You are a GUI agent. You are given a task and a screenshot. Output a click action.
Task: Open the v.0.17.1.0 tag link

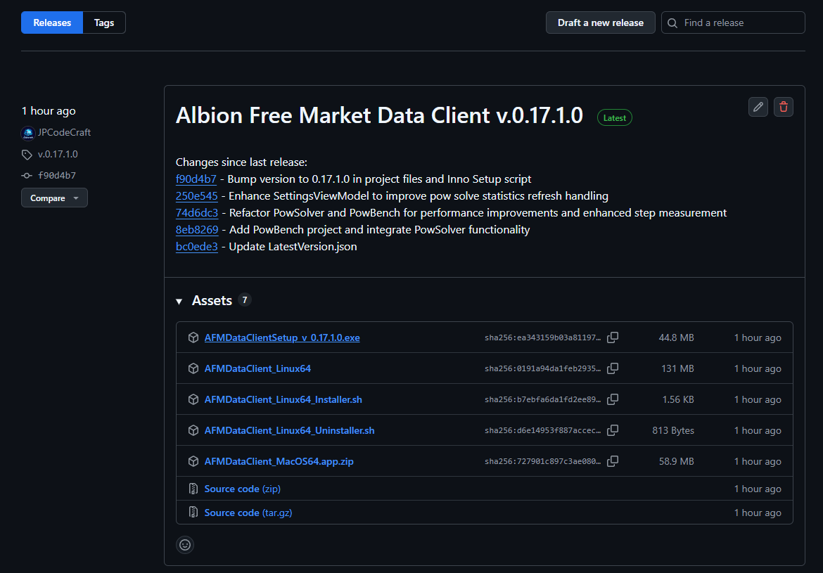(58, 154)
